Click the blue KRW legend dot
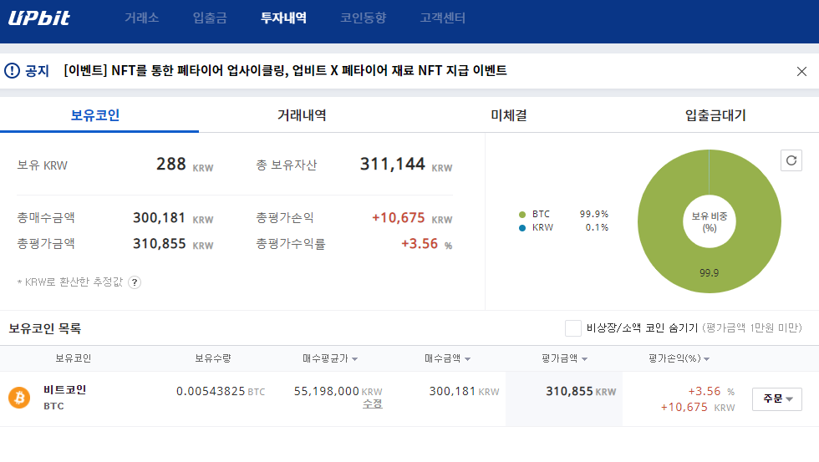Viewport: 819px width, 462px height. 522,228
